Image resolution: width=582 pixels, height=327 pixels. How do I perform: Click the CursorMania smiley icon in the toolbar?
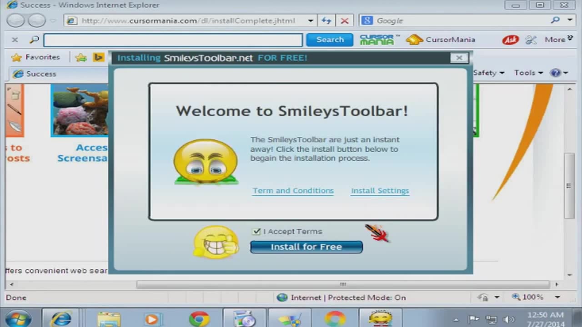pos(414,40)
